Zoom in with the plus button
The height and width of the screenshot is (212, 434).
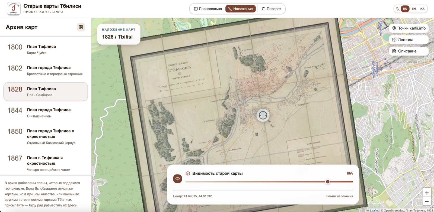[427, 193]
